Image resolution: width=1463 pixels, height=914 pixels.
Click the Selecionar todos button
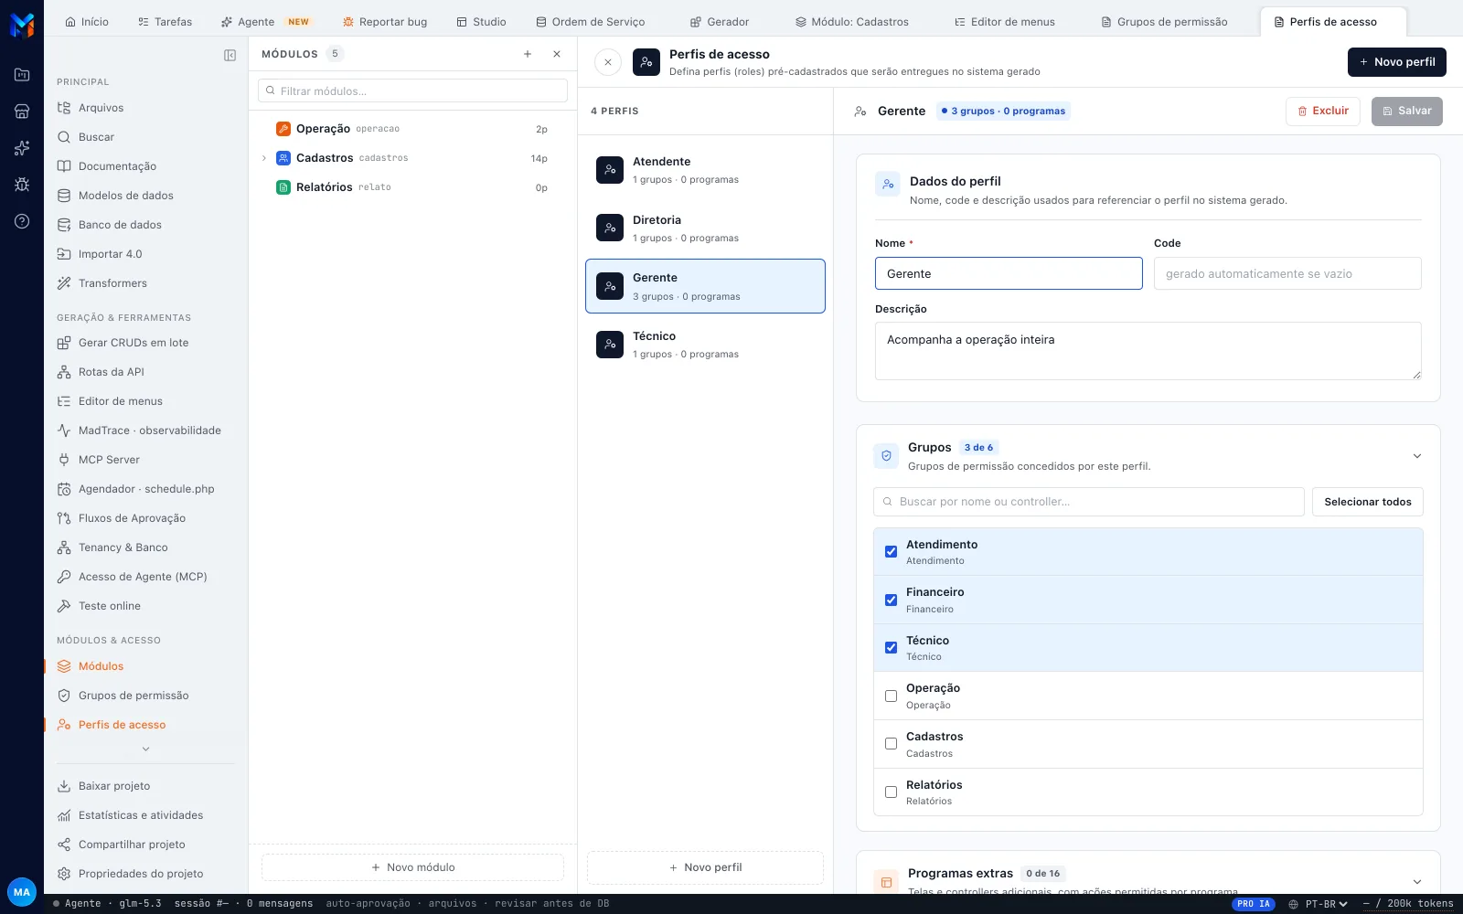pyautogui.click(x=1368, y=502)
